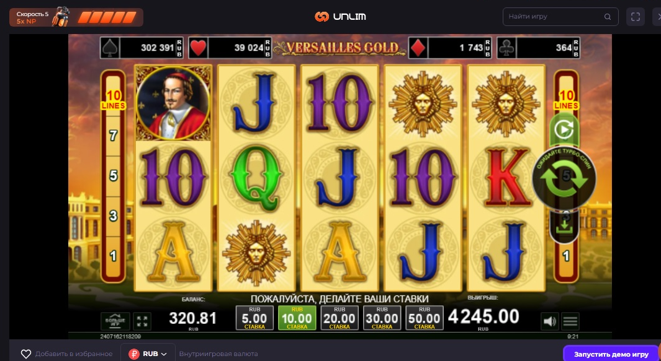Start autoplay with the green play icon
Image resolution: width=661 pixels, height=361 pixels.
click(x=564, y=130)
